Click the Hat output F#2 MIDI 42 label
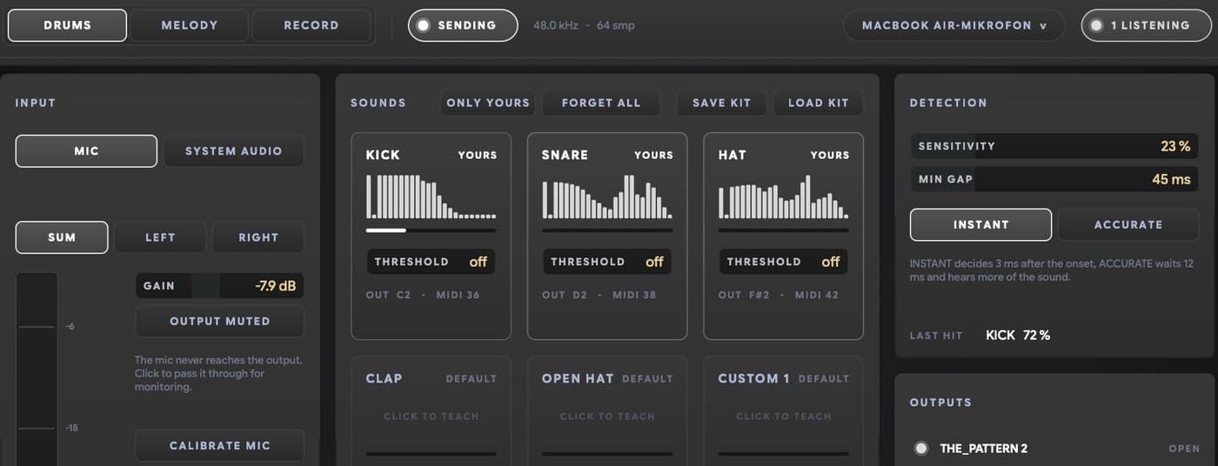1218x466 pixels. pyautogui.click(x=779, y=296)
